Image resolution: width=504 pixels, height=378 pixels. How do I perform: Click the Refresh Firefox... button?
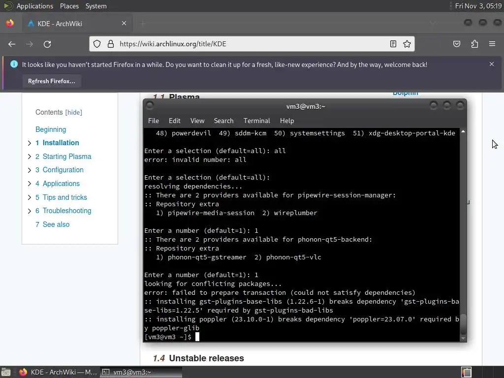[51, 81]
